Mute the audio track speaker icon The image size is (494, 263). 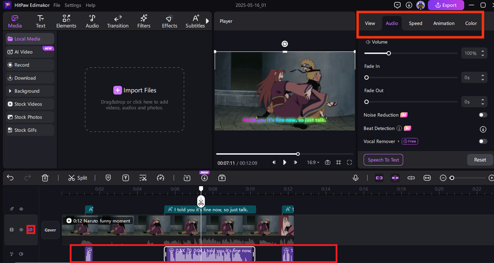(x=21, y=254)
